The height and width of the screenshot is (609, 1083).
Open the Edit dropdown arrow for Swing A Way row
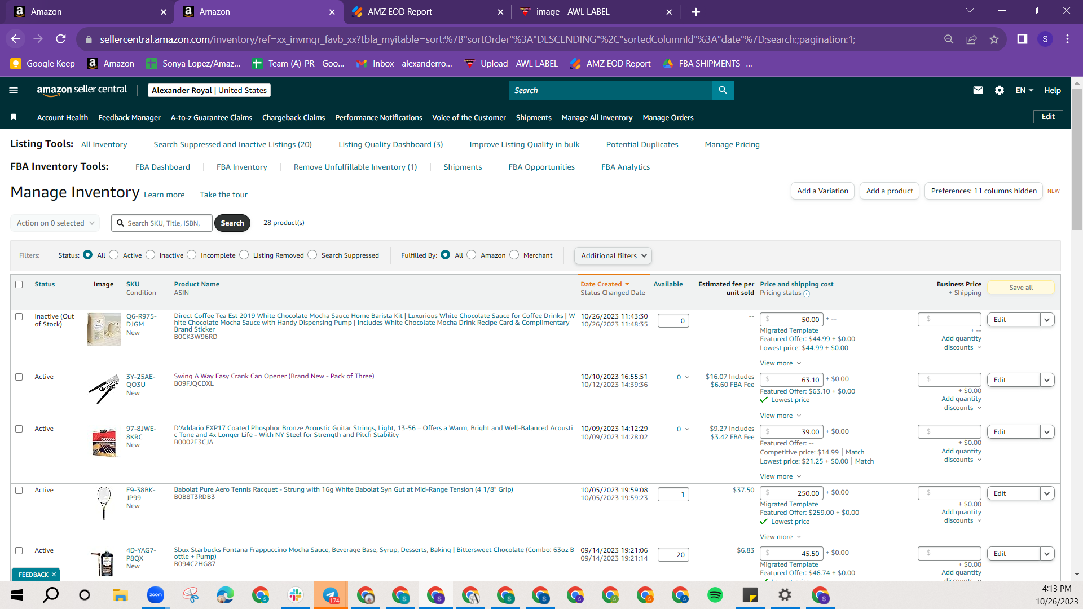tap(1047, 380)
